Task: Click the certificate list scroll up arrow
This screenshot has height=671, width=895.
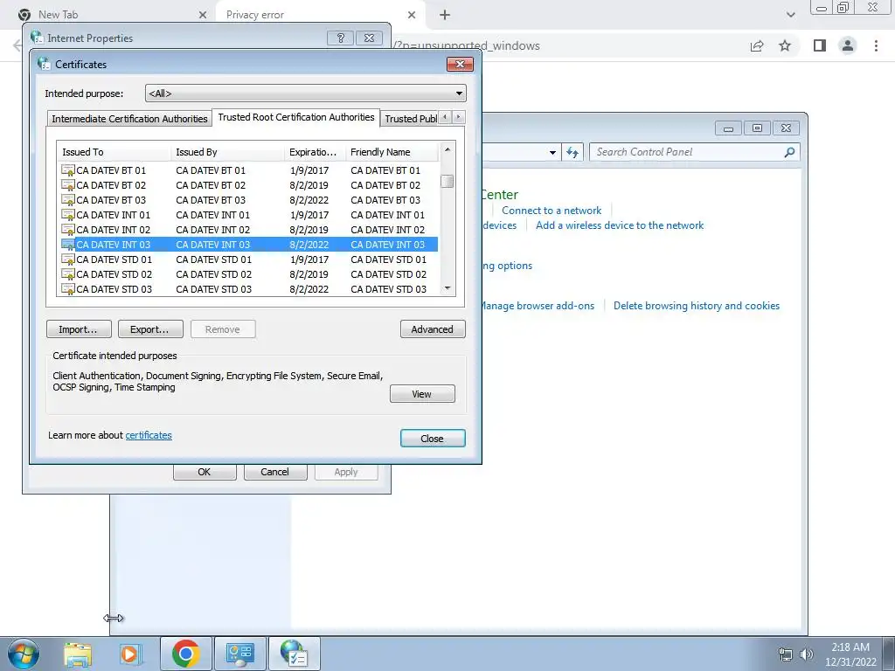Action: click(447, 150)
